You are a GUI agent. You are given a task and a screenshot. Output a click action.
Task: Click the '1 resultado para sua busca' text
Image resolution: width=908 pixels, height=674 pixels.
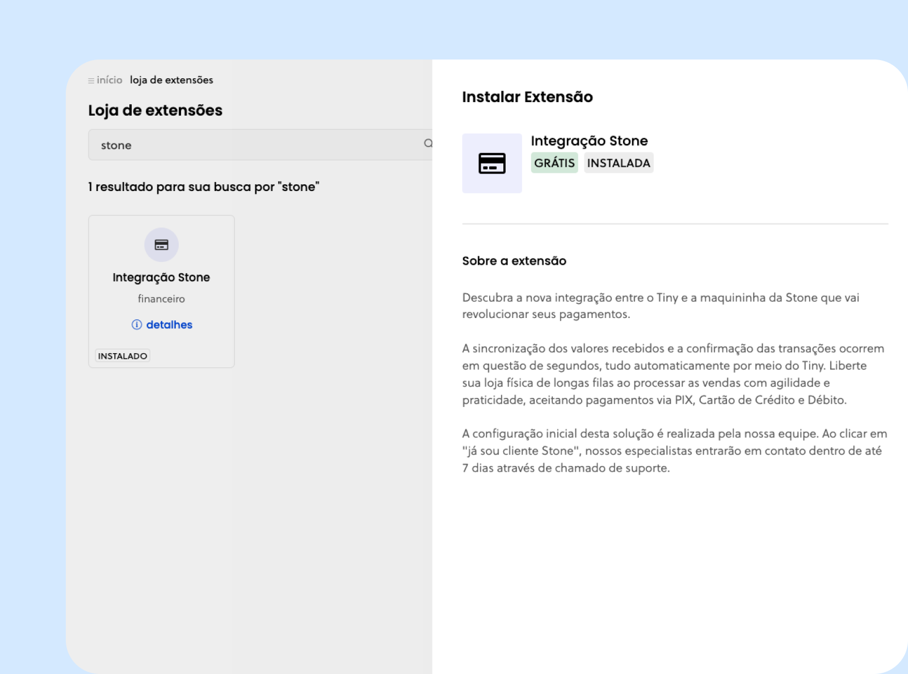click(x=204, y=187)
